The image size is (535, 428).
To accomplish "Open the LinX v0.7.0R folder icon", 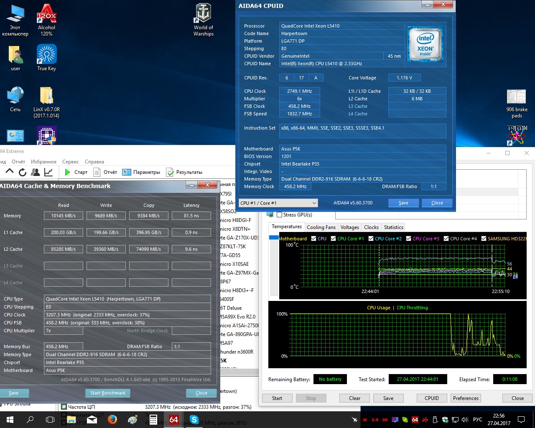I will 46,102.
